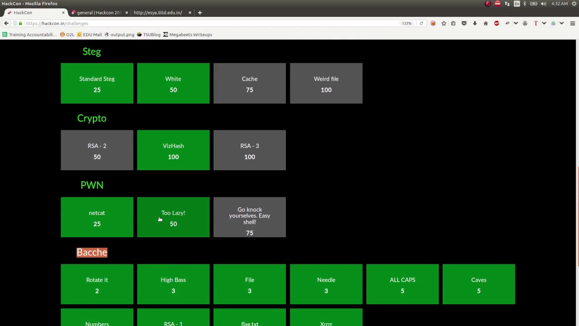The height and width of the screenshot is (326, 579).
Task: Click the Crypto category heading
Action: coord(92,119)
